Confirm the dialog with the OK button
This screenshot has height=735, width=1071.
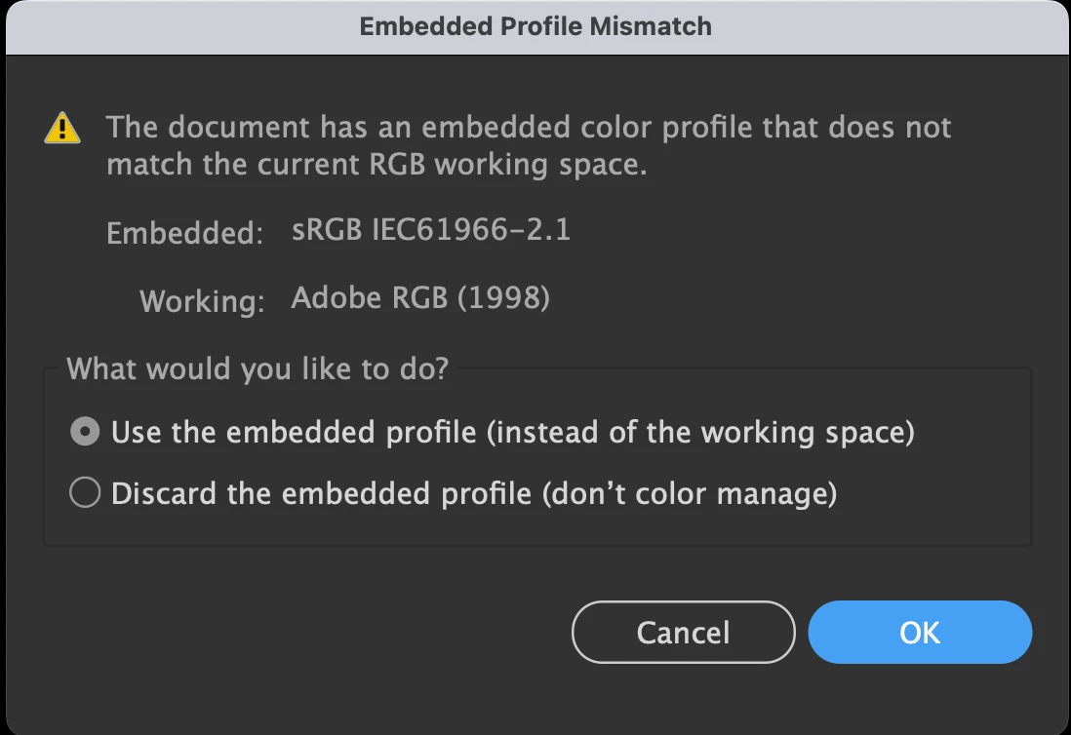[x=919, y=633]
